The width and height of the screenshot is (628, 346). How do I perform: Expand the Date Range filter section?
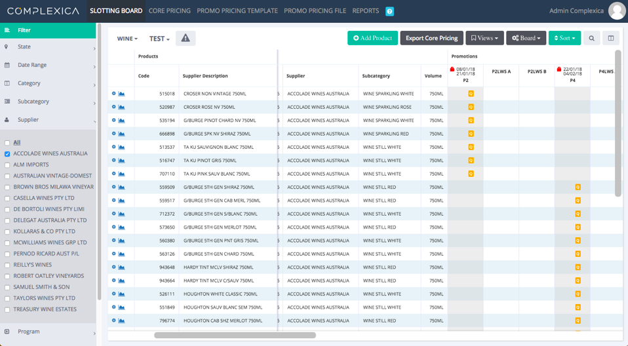click(48, 65)
